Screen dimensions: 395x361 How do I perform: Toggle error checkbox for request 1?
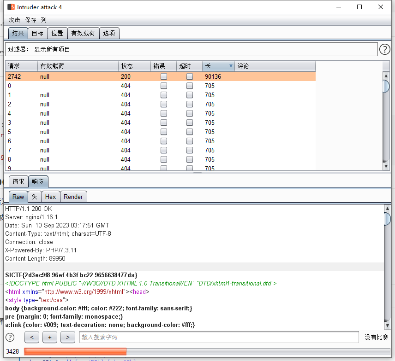tap(164, 95)
